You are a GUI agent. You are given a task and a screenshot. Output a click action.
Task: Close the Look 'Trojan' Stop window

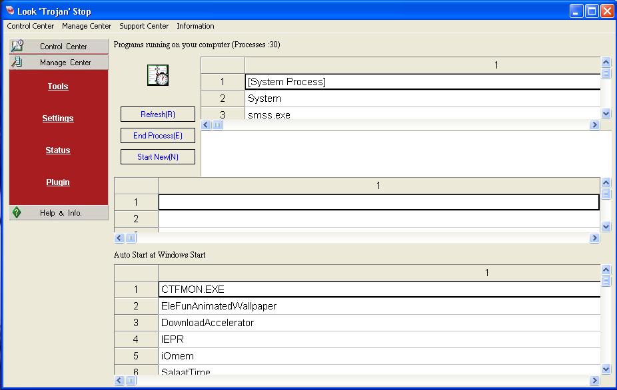(x=607, y=11)
